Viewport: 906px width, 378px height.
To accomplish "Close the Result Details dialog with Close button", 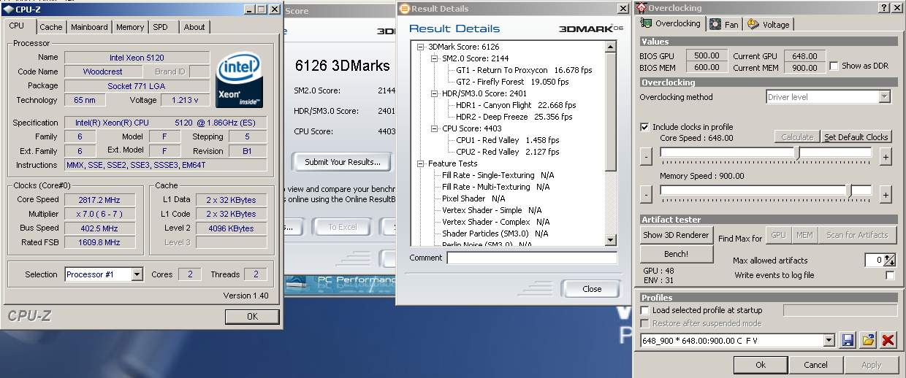I will coord(592,289).
